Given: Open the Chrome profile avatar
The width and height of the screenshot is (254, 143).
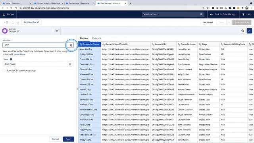Looking at the screenshot, I should [247, 8].
